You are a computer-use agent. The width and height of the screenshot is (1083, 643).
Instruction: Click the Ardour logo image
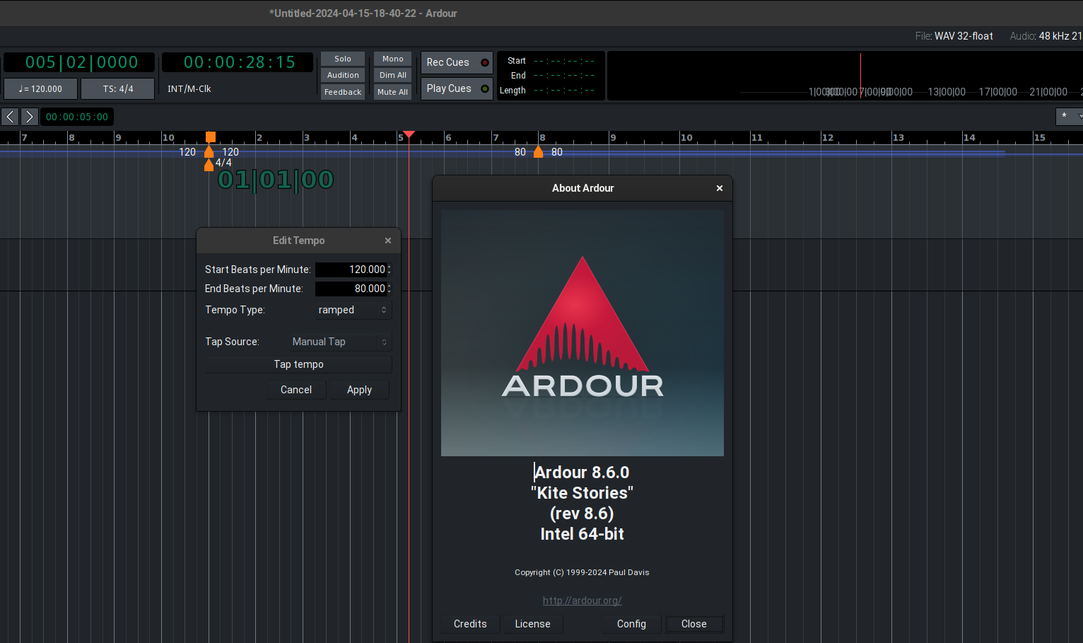(x=582, y=332)
